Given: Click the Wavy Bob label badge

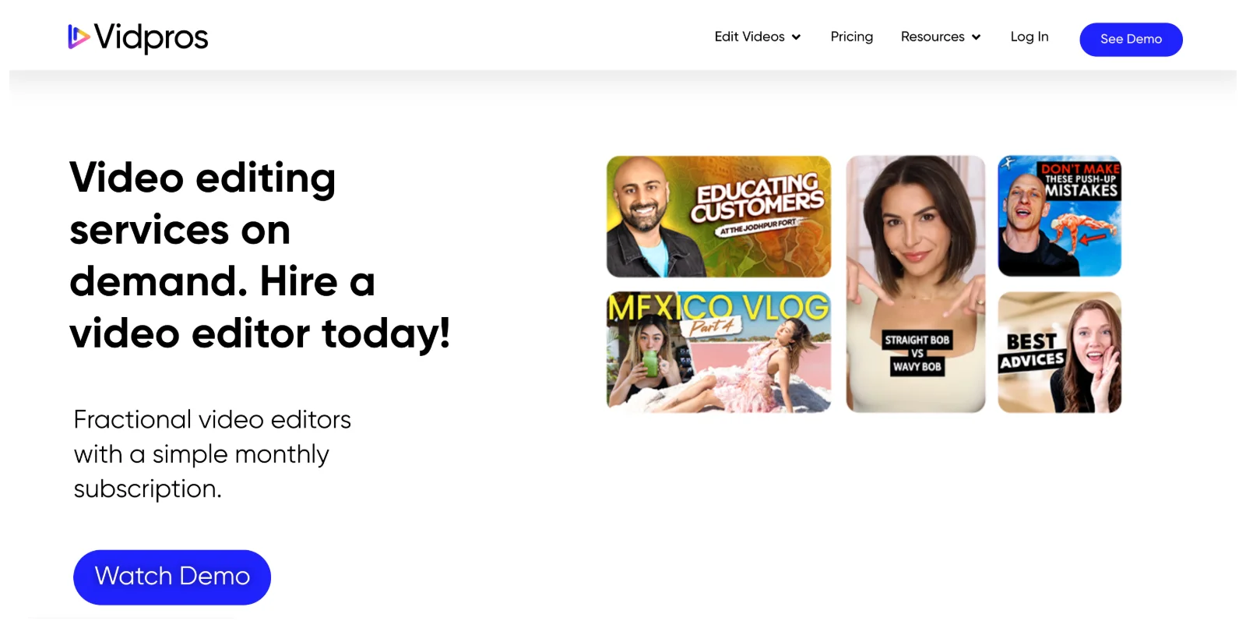Looking at the screenshot, I should (917, 367).
